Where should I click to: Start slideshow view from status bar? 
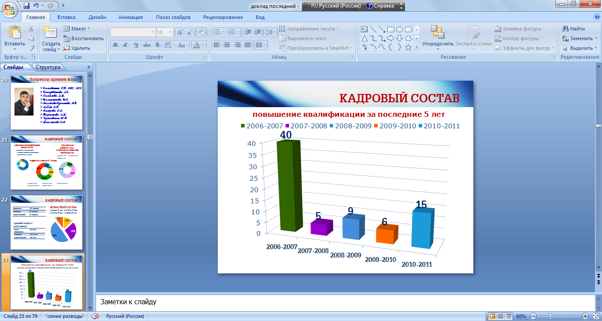tap(509, 316)
